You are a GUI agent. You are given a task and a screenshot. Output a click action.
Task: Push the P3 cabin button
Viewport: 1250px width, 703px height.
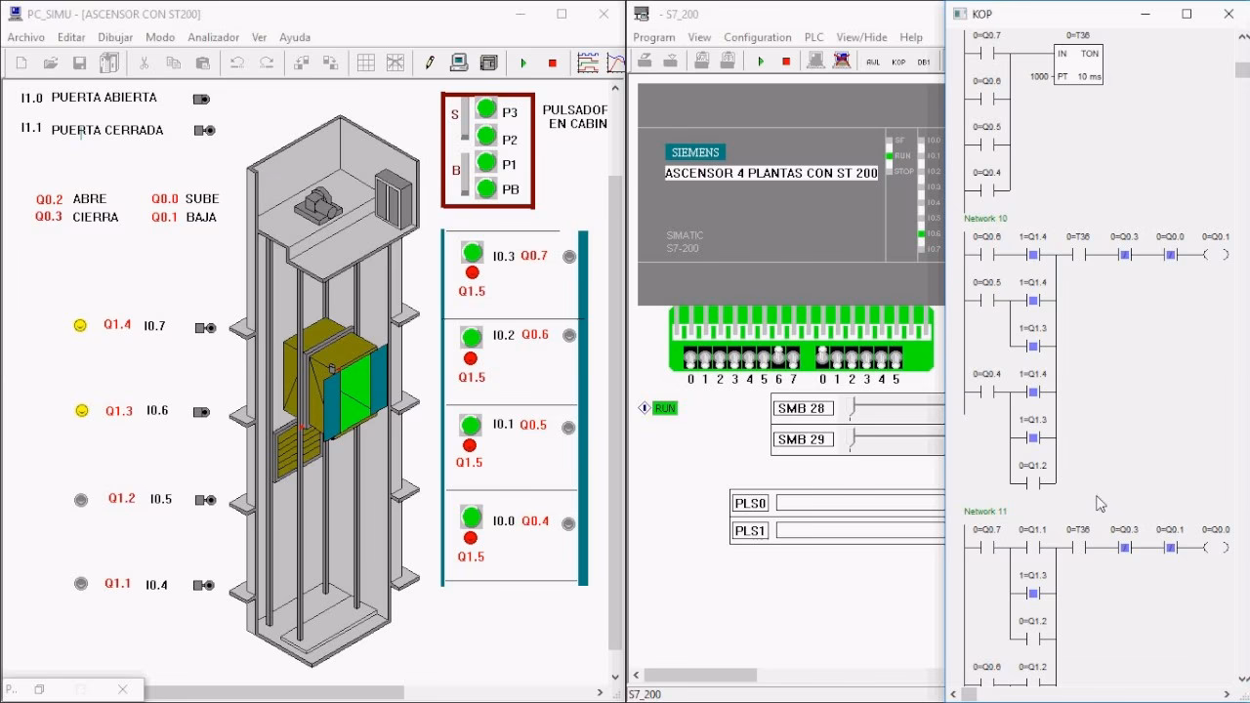(486, 108)
